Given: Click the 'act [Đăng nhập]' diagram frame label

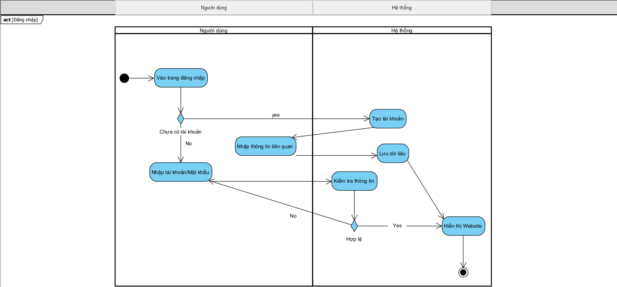Looking at the screenshot, I should pos(21,20).
